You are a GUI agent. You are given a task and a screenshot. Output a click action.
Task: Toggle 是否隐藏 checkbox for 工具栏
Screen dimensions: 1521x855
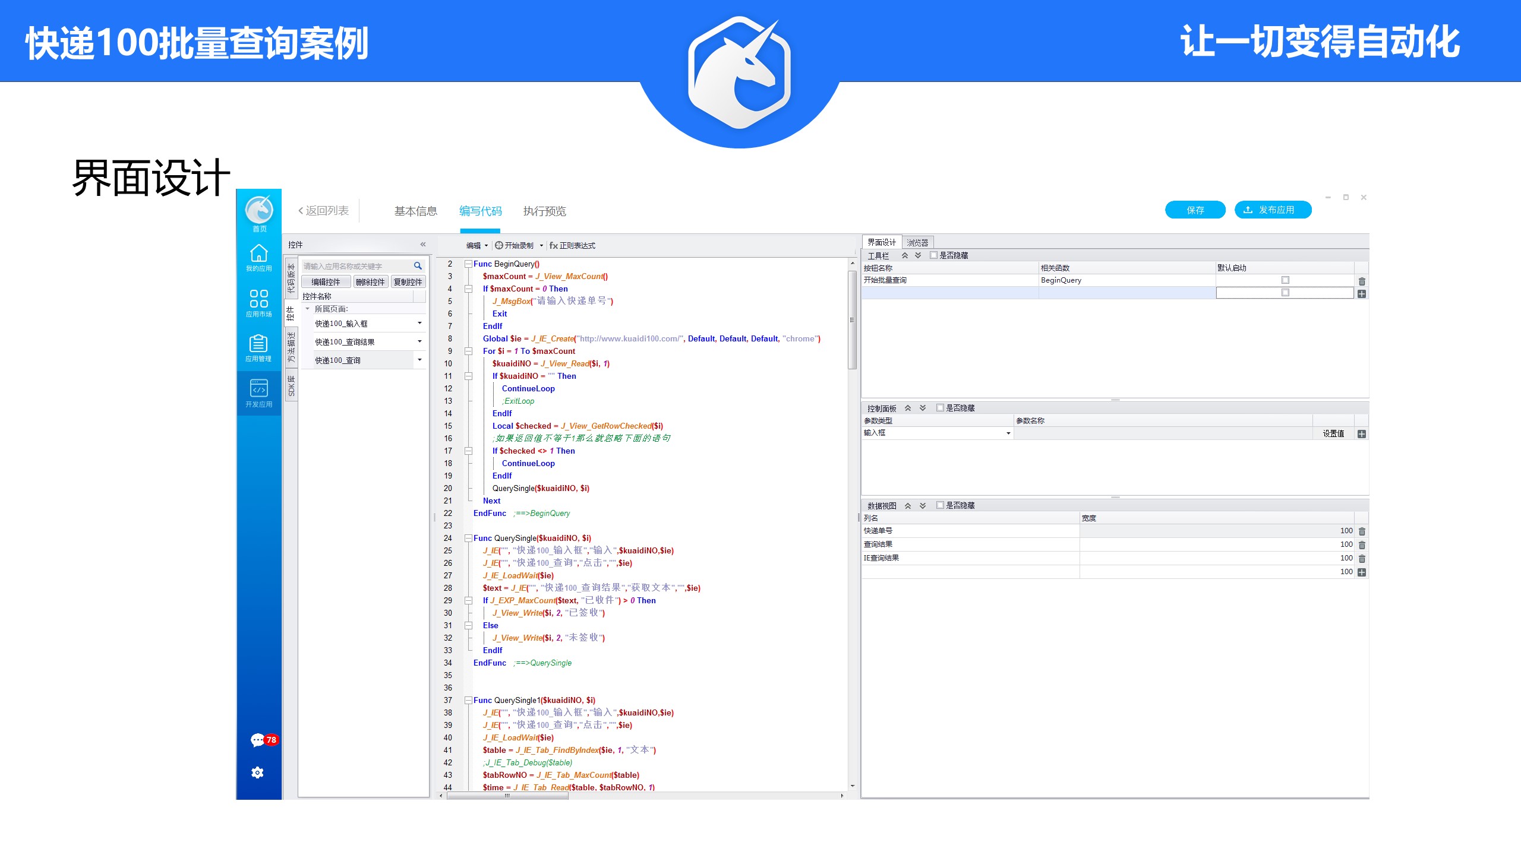(934, 255)
